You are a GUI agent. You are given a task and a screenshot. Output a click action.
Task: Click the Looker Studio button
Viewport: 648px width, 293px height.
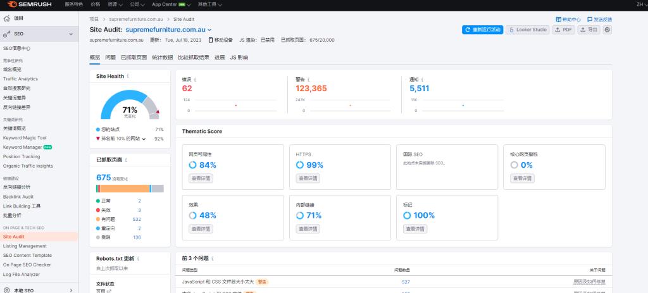tap(528, 30)
